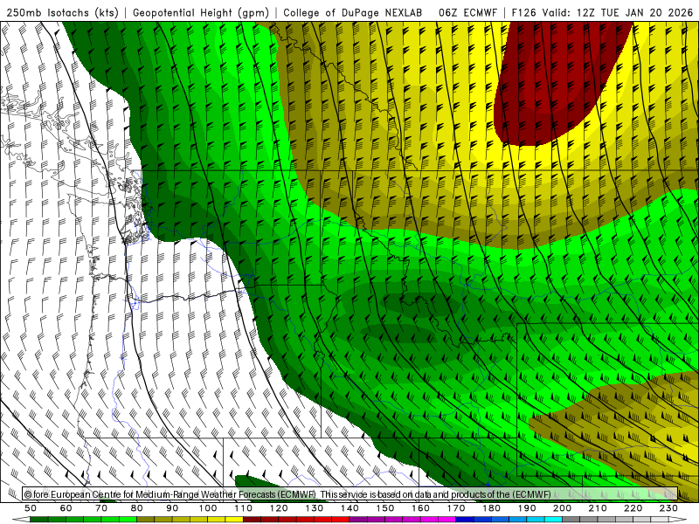Click the '220' label on the color scale
The height and width of the screenshot is (524, 699).
coord(633,508)
